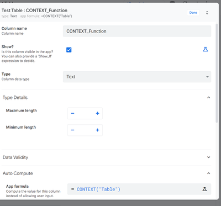Open the Type dropdown set to Text

(x=137, y=77)
